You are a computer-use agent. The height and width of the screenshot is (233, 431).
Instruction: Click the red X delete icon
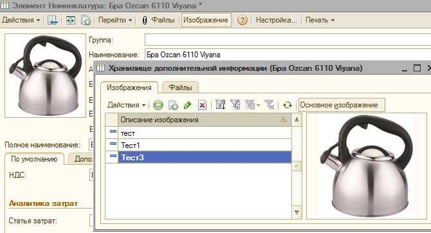click(x=202, y=105)
